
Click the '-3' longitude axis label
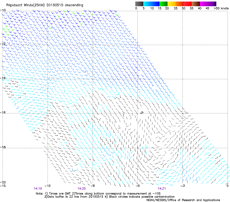[183, 186]
